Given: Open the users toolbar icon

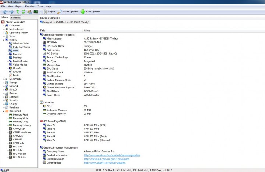Looking at the screenshot, I should [x=29, y=12].
